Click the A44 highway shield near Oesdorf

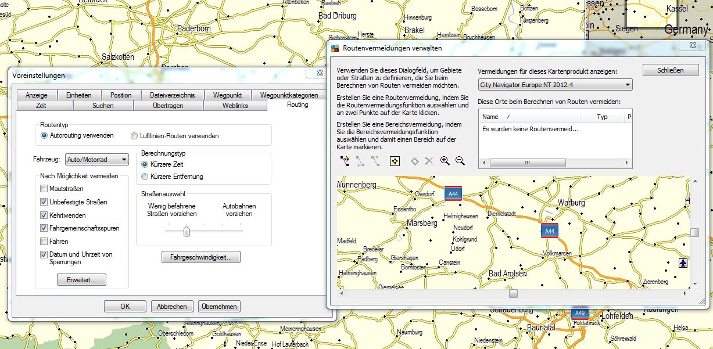click(x=453, y=194)
